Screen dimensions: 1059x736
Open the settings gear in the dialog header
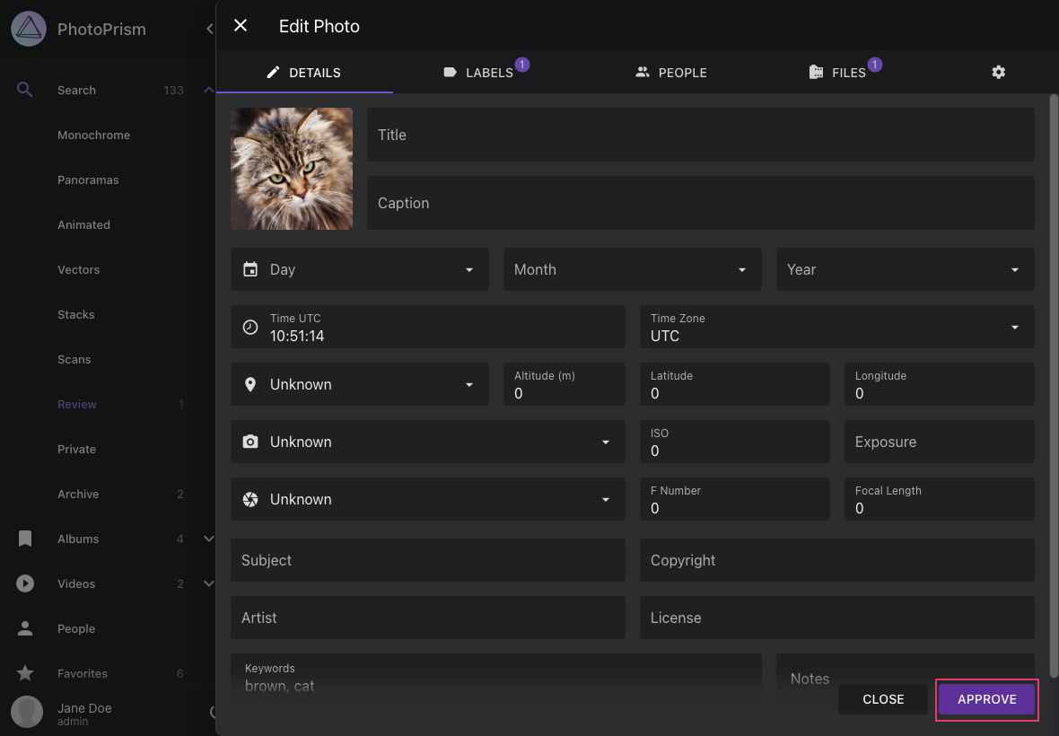tap(999, 72)
